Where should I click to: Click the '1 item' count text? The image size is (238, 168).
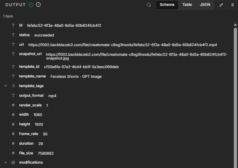pos(8,16)
